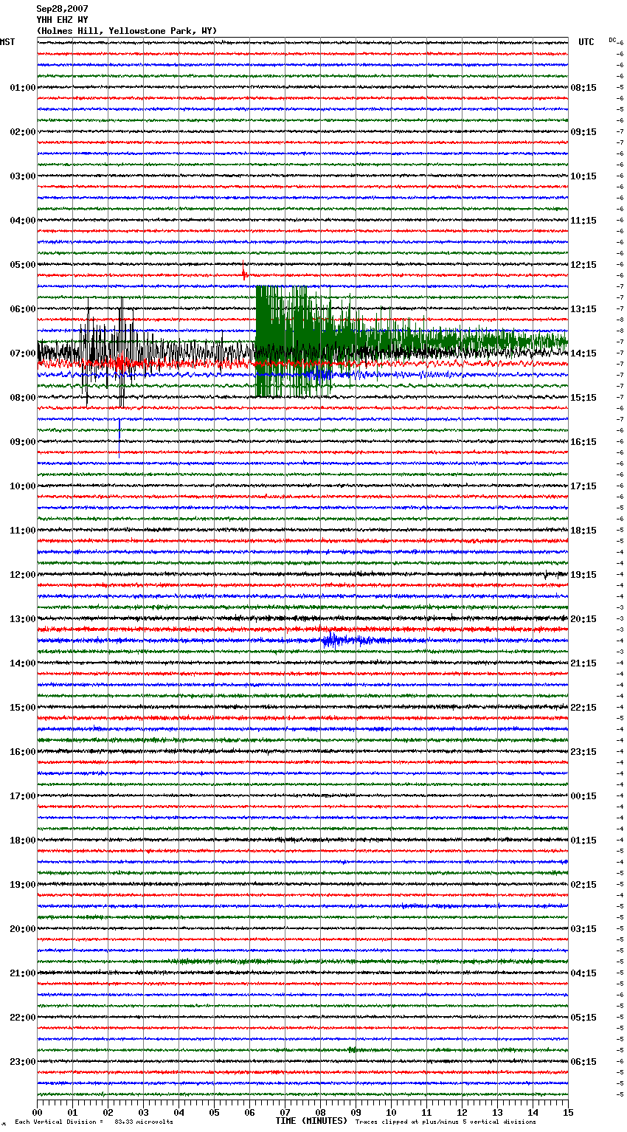Select minute 03 on bottom time axis
The width and height of the screenshot is (627, 1132).
pos(144,1111)
